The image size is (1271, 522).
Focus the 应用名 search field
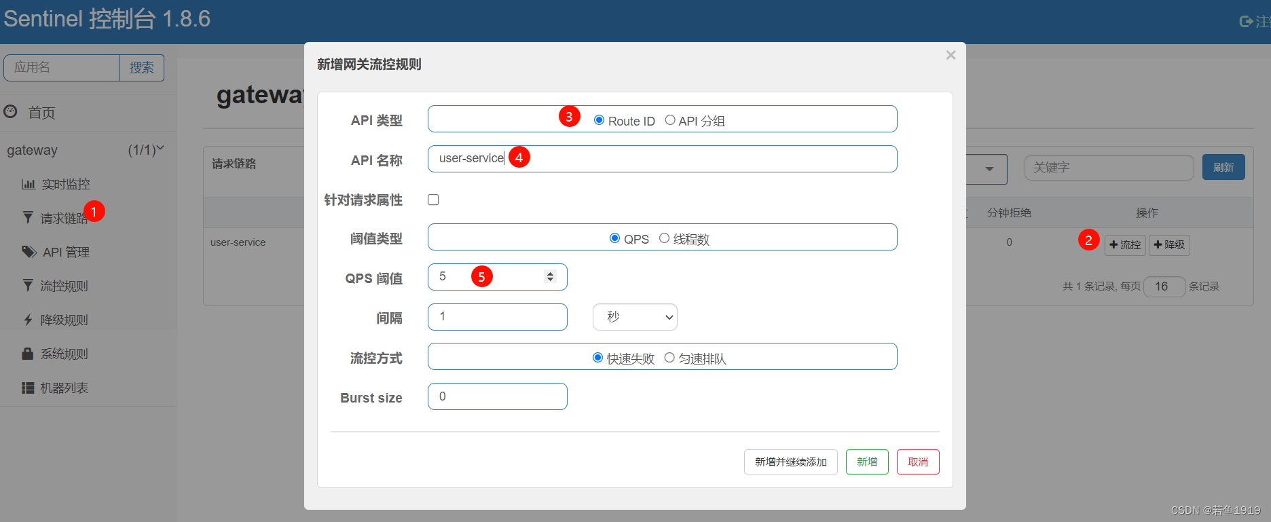pos(62,68)
